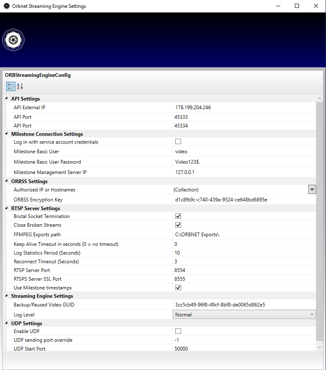Select the API External IP label
Viewport: 326px width, 370px height.
[x=29, y=108]
